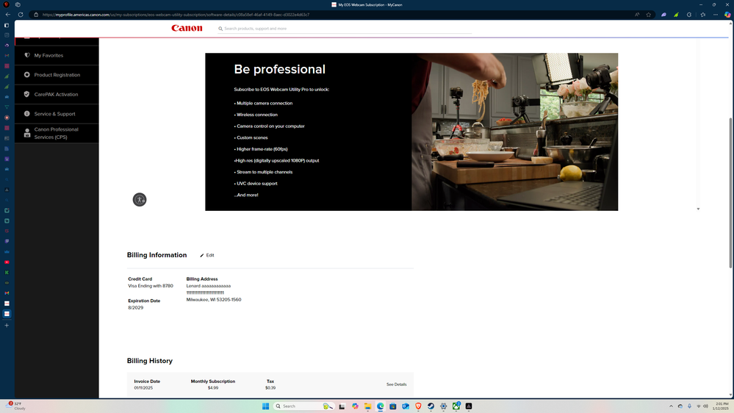This screenshot has height=413, width=734.
Task: Open CarePAK Activation in sidebar
Action: click(57, 94)
